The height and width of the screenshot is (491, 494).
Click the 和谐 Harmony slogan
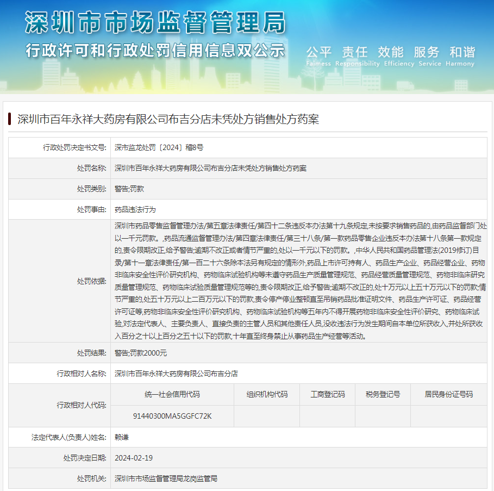click(460, 56)
